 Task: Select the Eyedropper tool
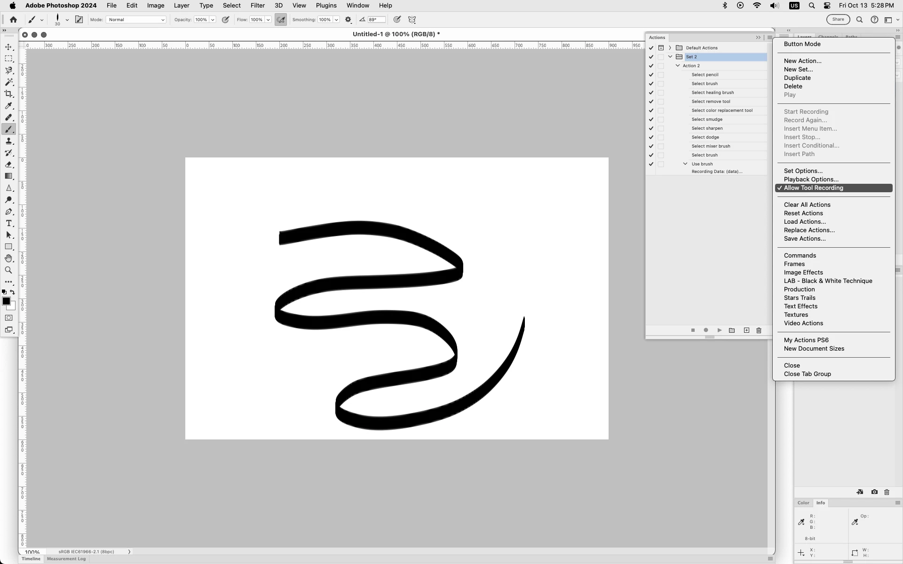click(x=8, y=106)
